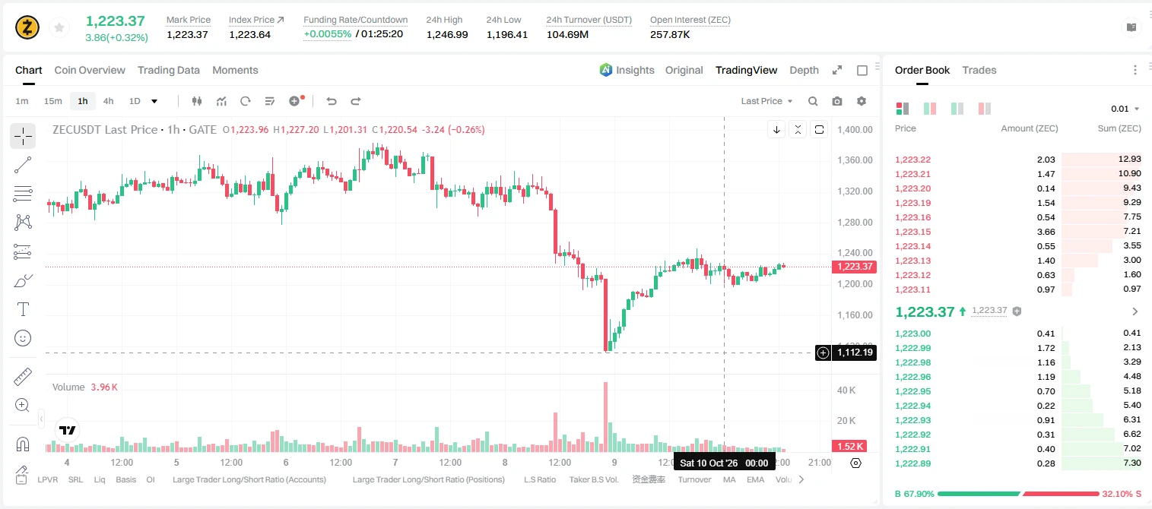This screenshot has width=1152, height=509.
Task: Undo the last chart action
Action: [331, 101]
